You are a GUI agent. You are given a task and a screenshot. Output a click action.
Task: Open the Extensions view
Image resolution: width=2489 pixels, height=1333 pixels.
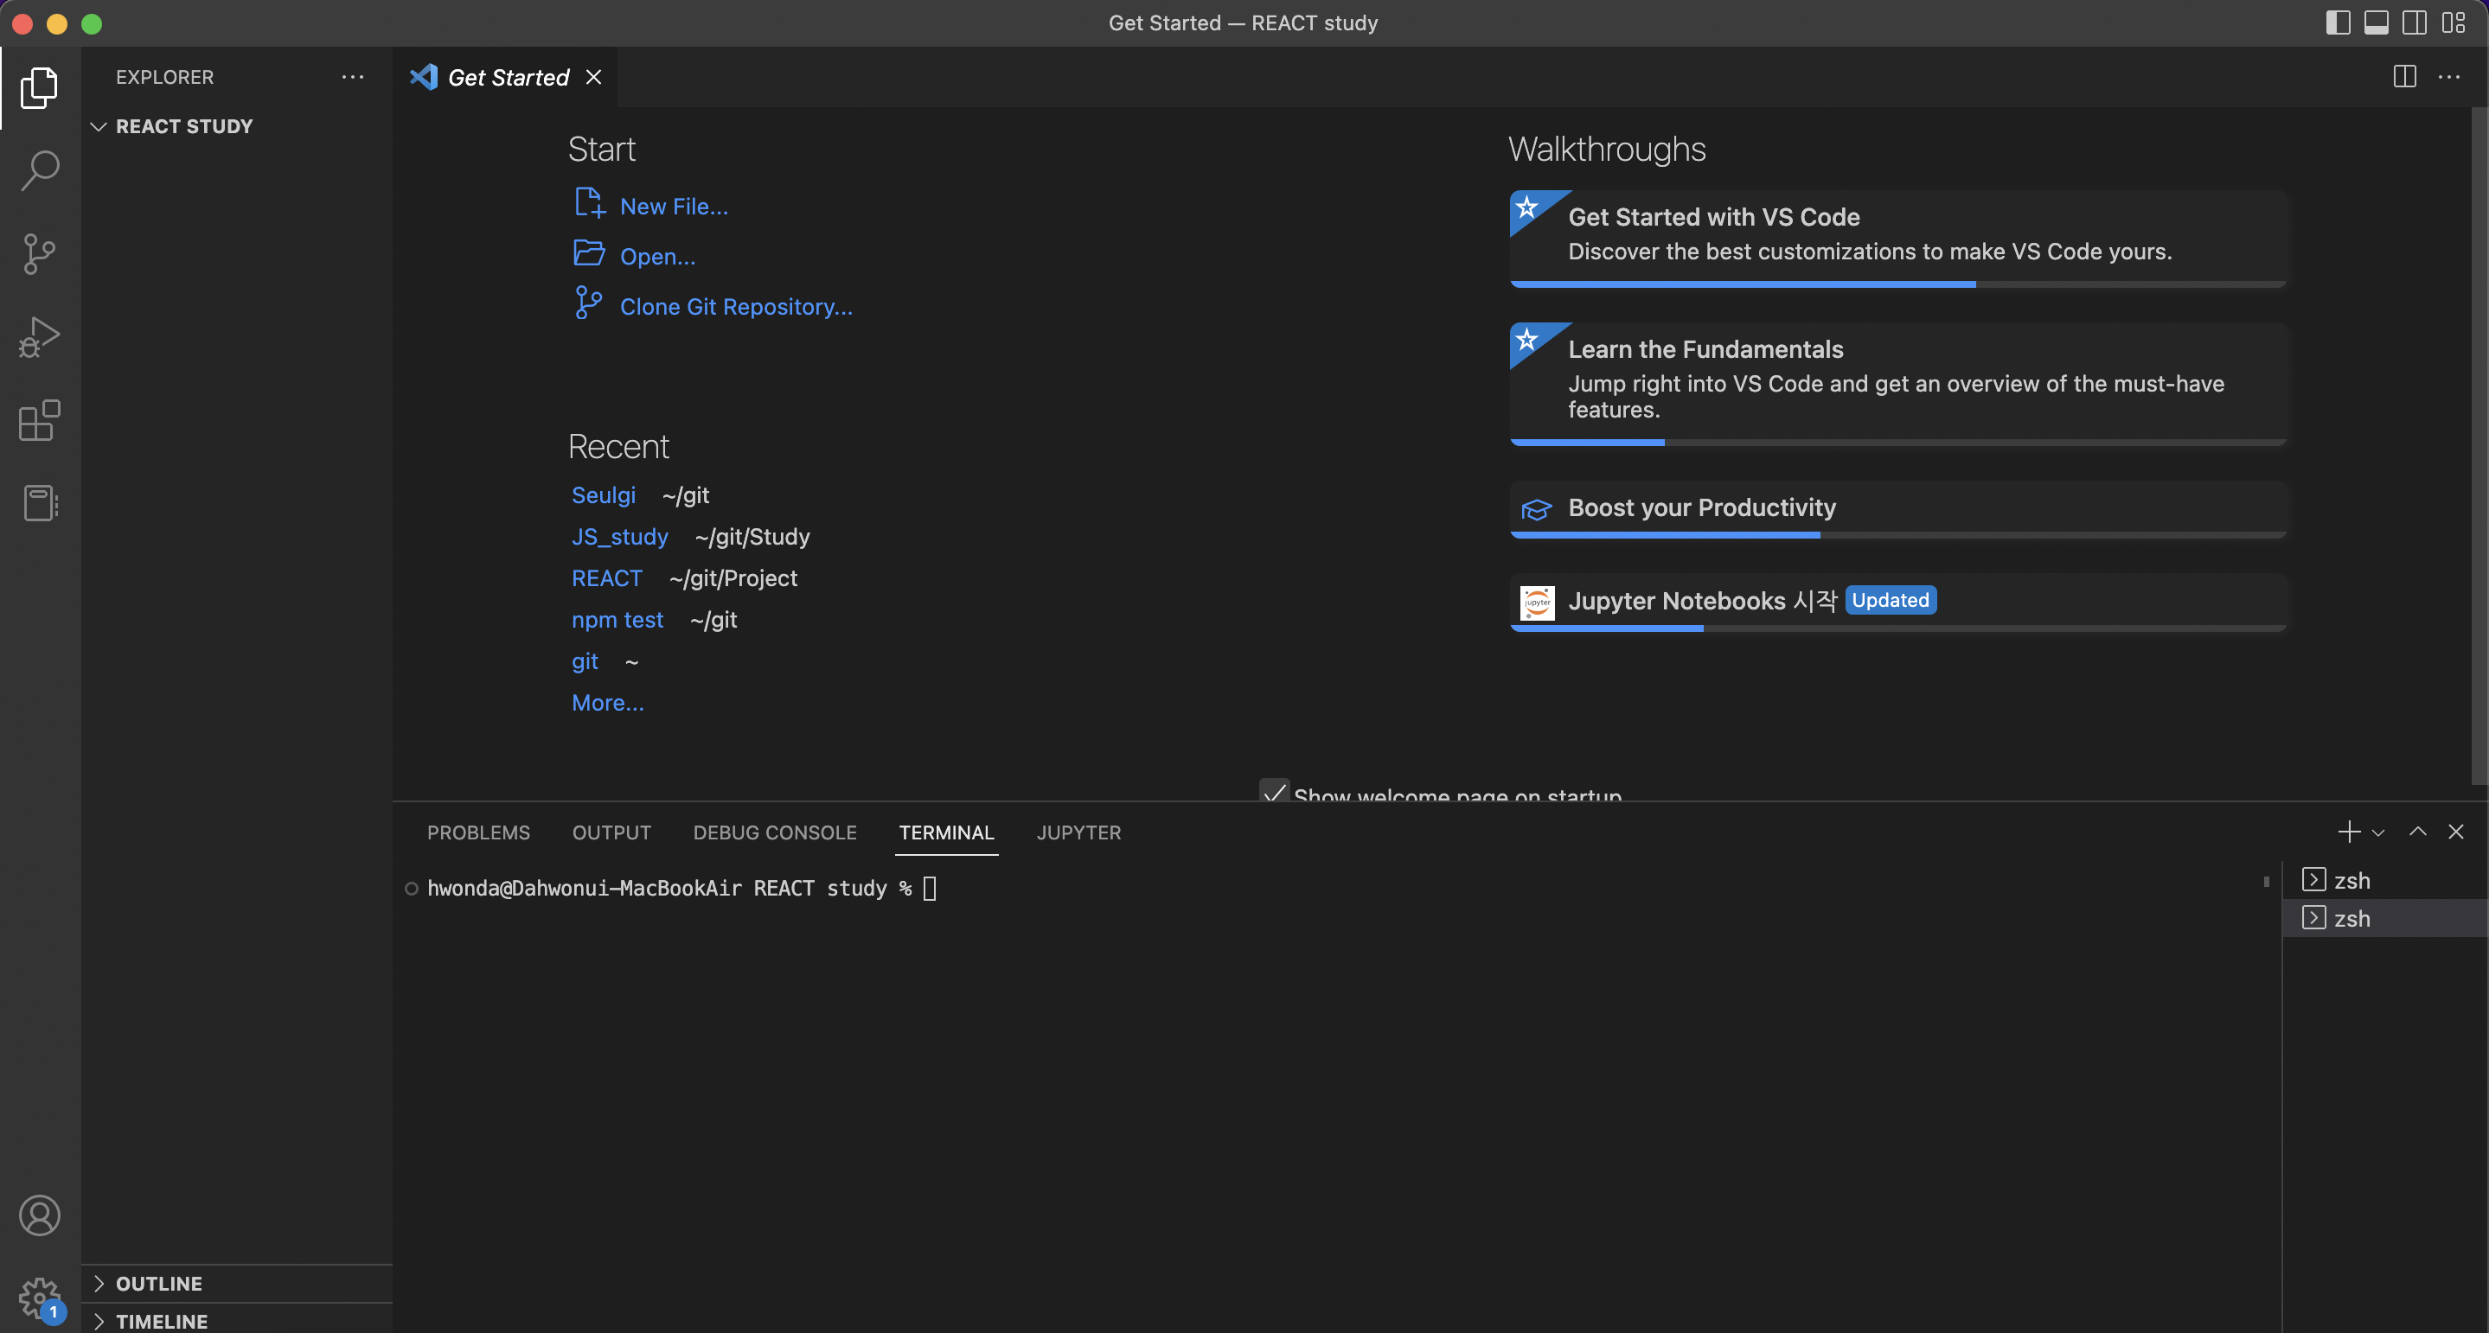click(x=40, y=420)
